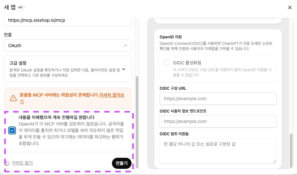The height and width of the screenshot is (175, 297).
Task: Focus the OIDC 사용자 정보 엔드포인트 field
Action: click(x=218, y=121)
